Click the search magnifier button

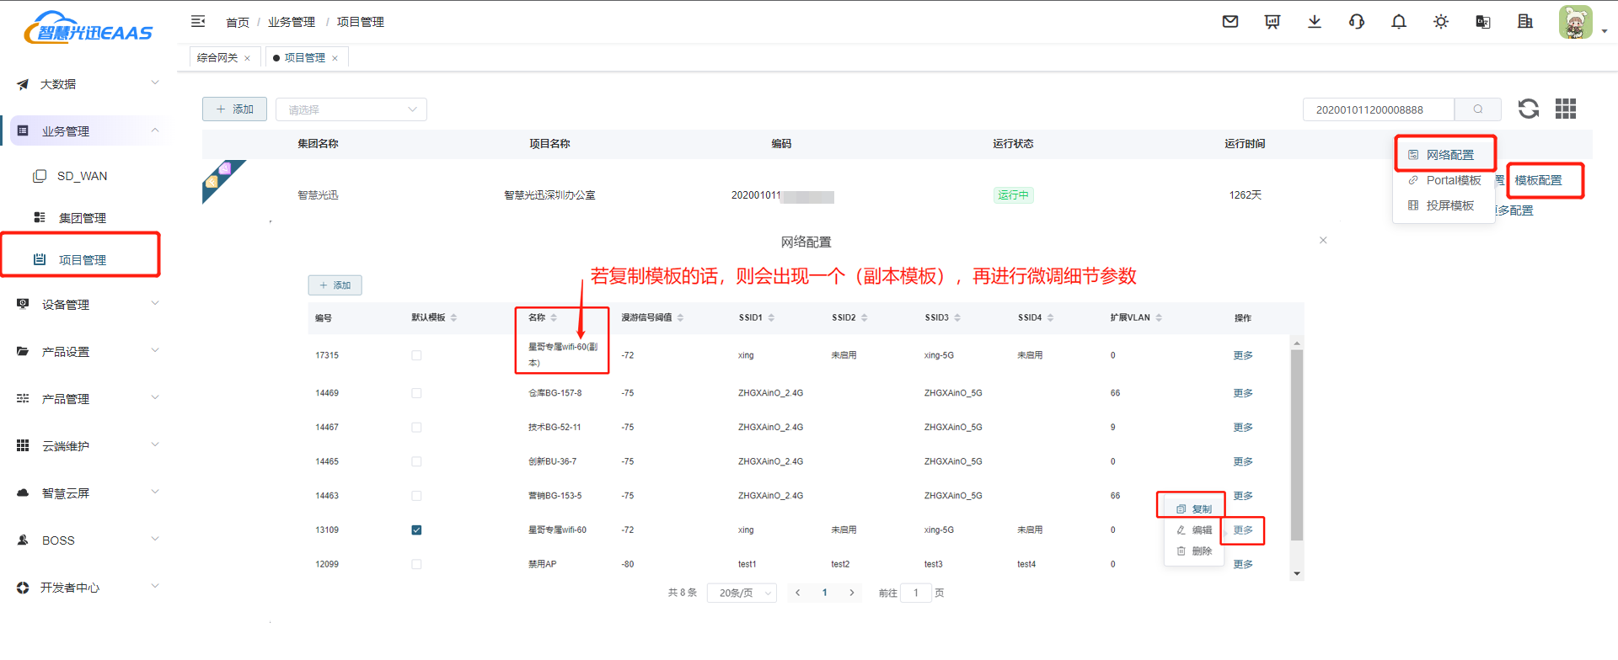click(1478, 109)
